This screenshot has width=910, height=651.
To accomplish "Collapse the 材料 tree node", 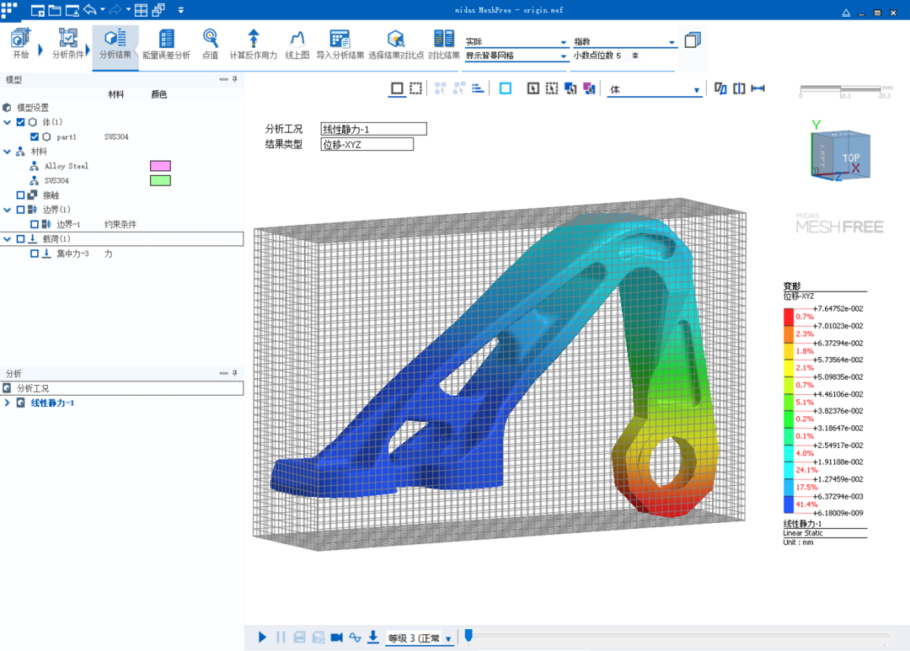I will click(x=8, y=152).
